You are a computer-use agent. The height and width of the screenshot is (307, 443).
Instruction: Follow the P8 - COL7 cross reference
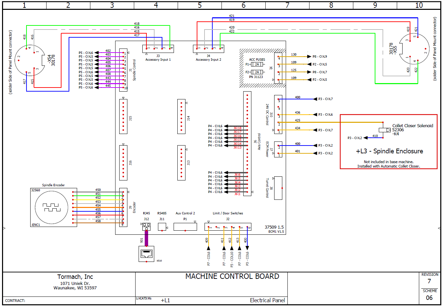pos(319,72)
